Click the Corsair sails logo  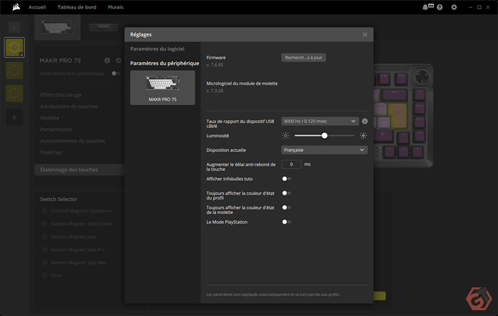coord(16,7)
